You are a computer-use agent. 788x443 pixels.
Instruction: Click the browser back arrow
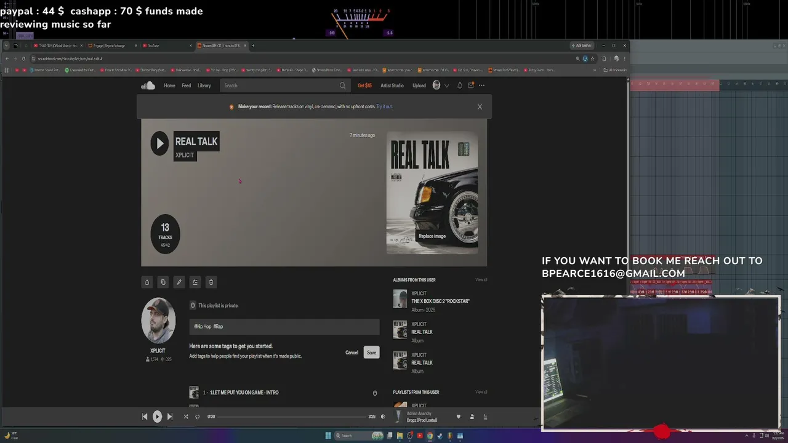pos(7,58)
